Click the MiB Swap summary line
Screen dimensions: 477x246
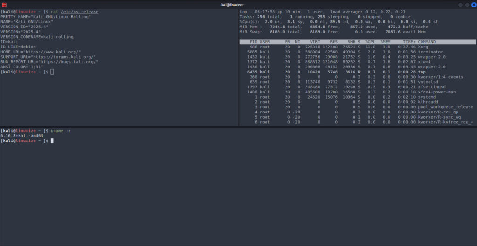[x=333, y=32]
